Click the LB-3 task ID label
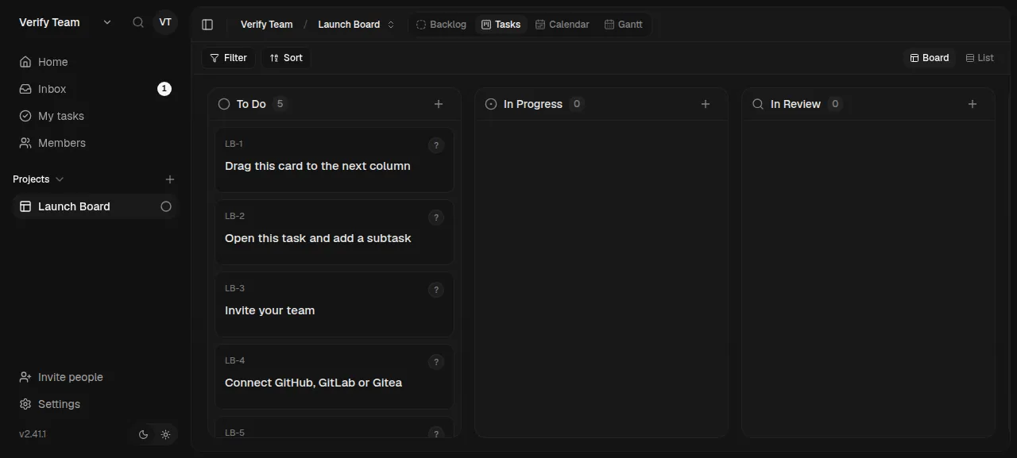Image resolution: width=1017 pixels, height=458 pixels. pos(234,288)
